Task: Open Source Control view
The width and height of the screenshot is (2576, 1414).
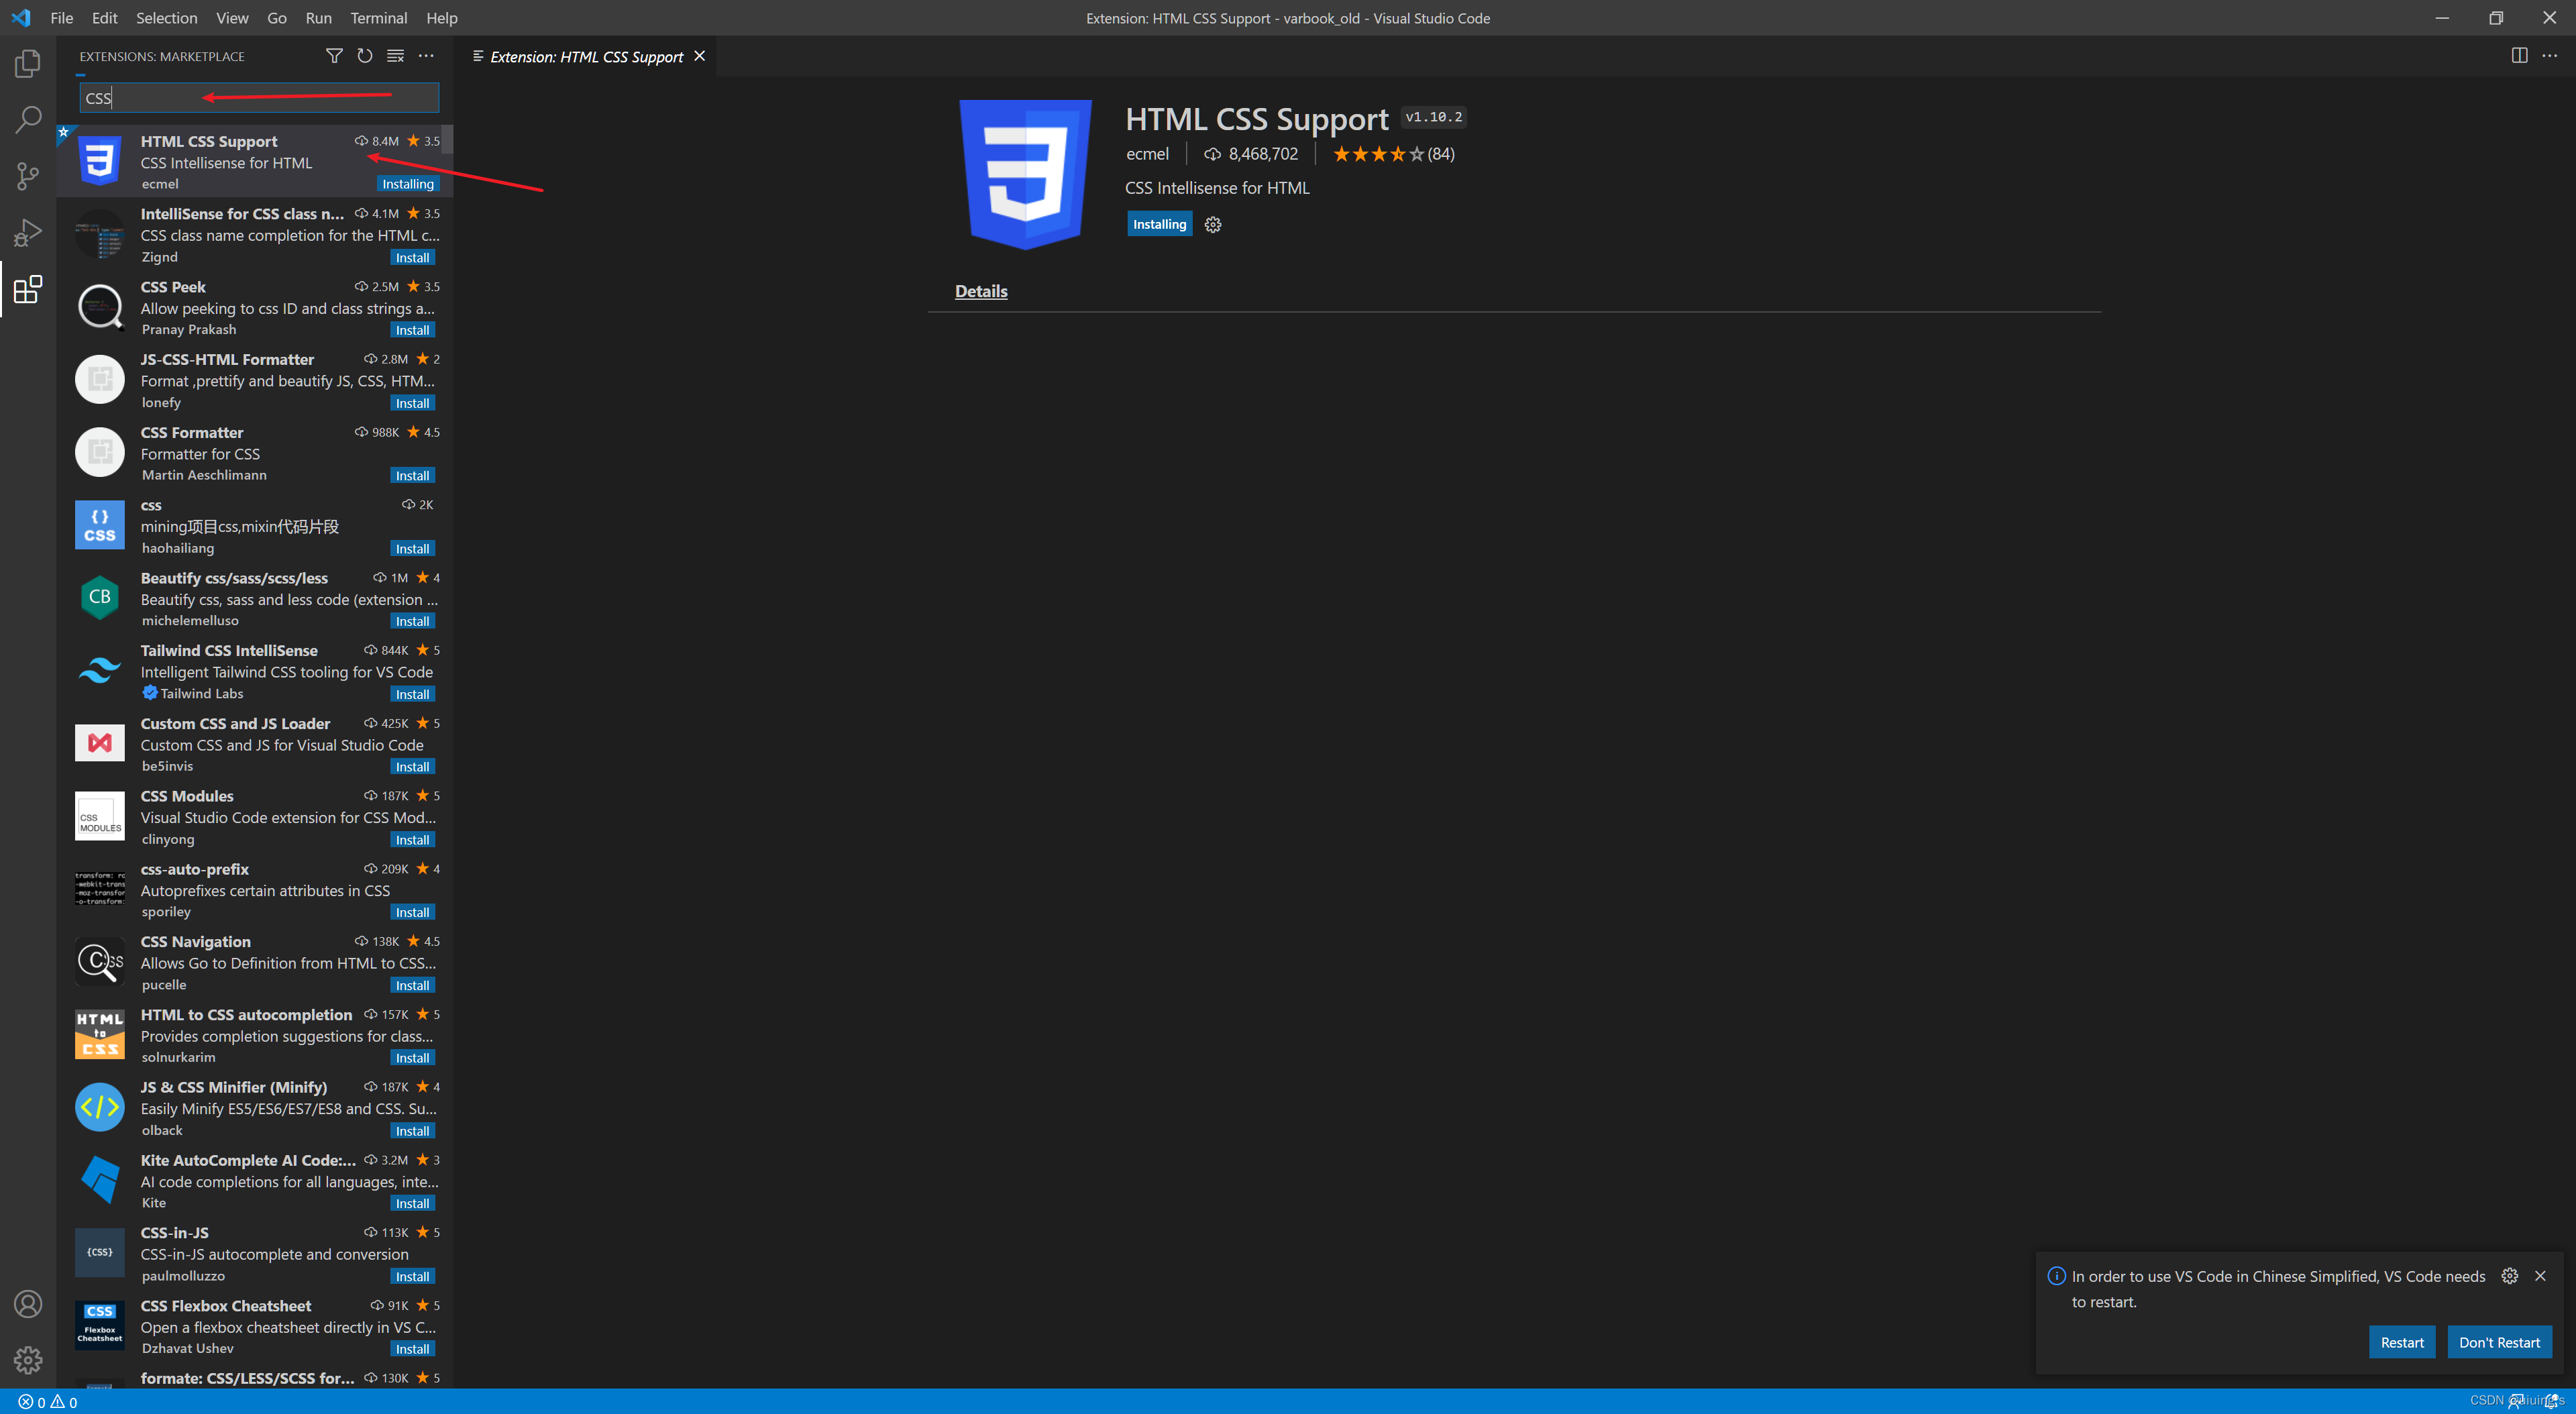Action: coord(28,177)
